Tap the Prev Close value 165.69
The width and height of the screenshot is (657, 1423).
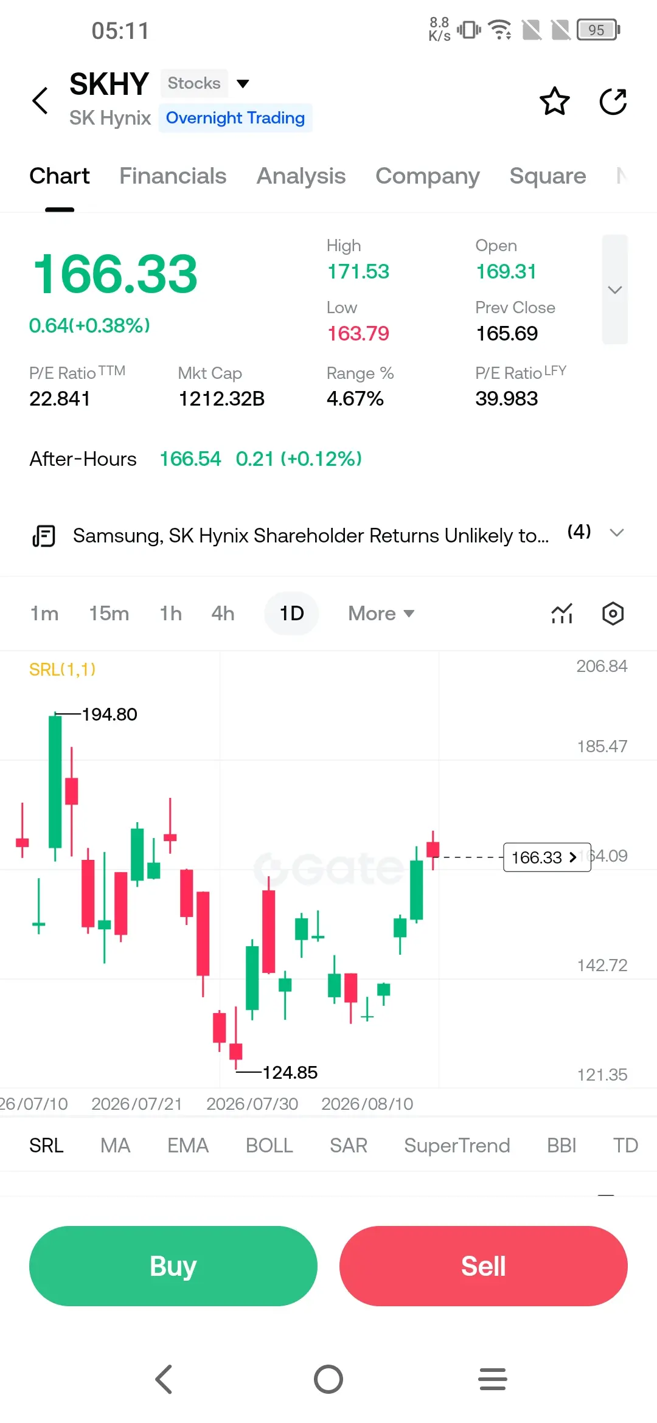[x=507, y=333]
